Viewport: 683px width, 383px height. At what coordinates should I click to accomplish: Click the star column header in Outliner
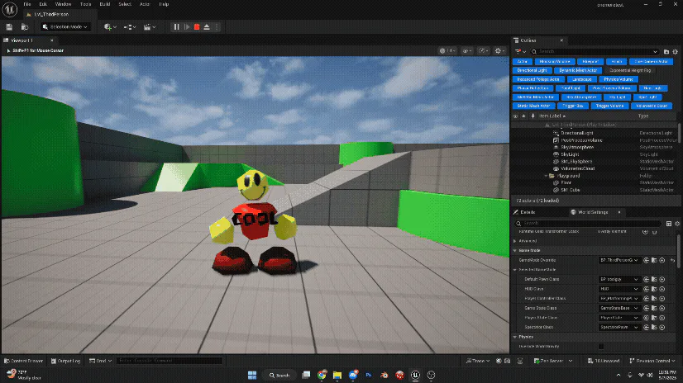(523, 116)
